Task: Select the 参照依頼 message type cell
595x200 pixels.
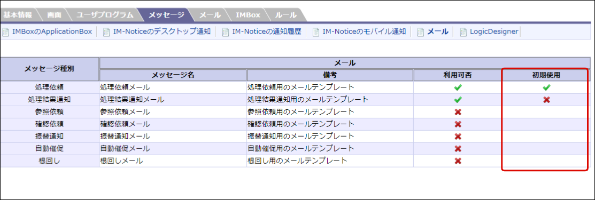Action: click(50, 112)
